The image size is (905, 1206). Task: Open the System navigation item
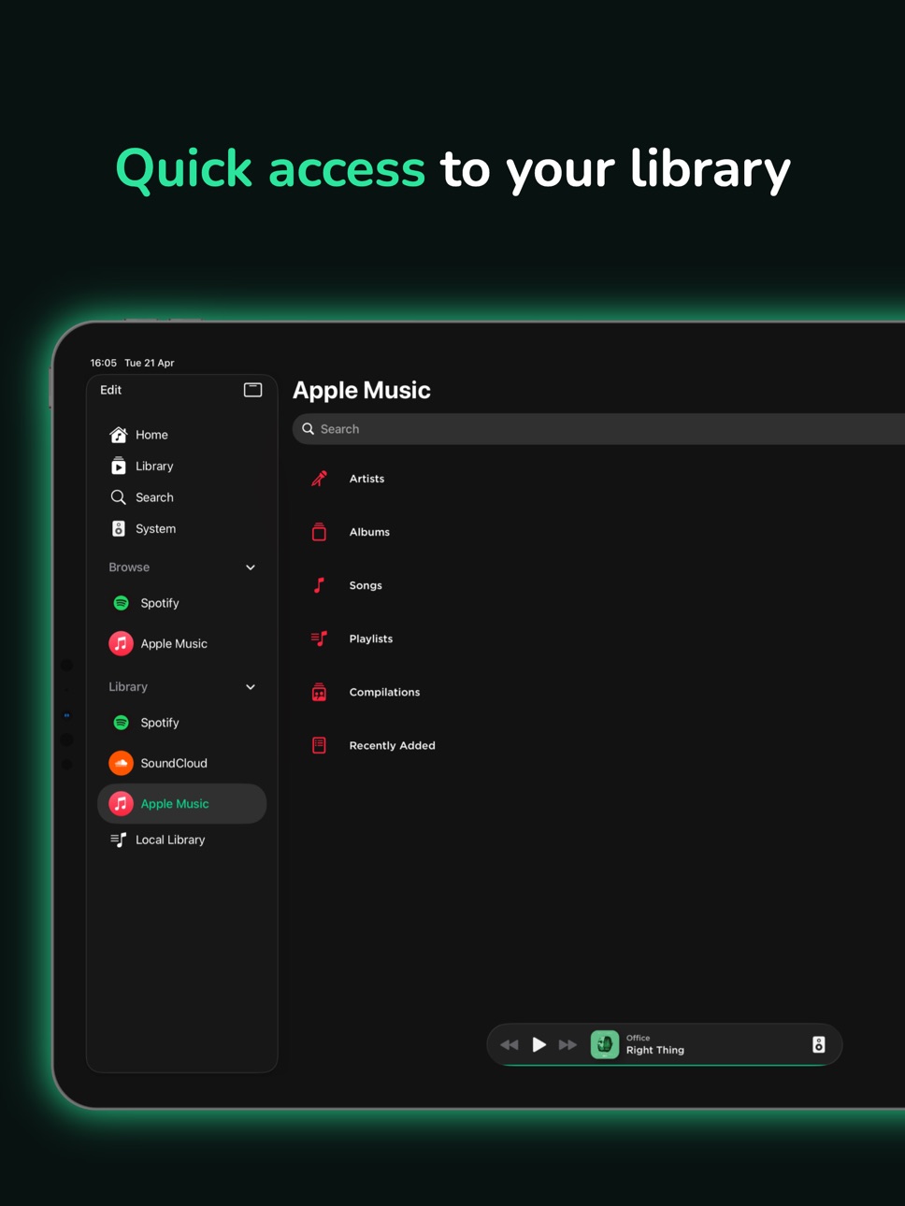pos(181,529)
